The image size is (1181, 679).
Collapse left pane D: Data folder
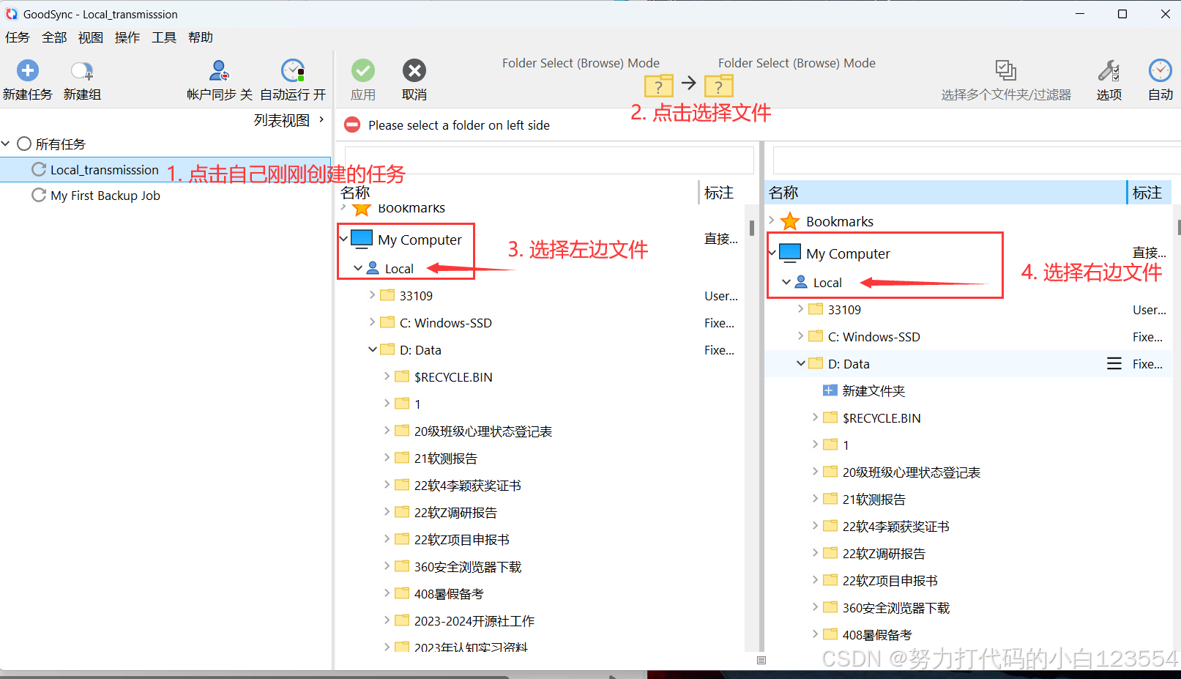pos(373,349)
